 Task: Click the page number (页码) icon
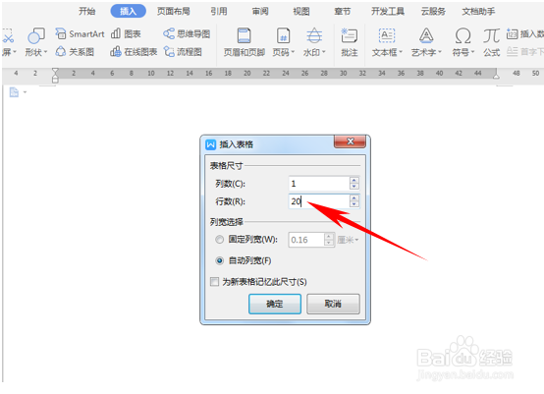pos(283,35)
